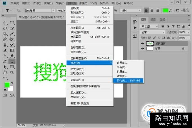Open the share icon in options bar
This screenshot has height=128, width=192.
click(187, 10)
